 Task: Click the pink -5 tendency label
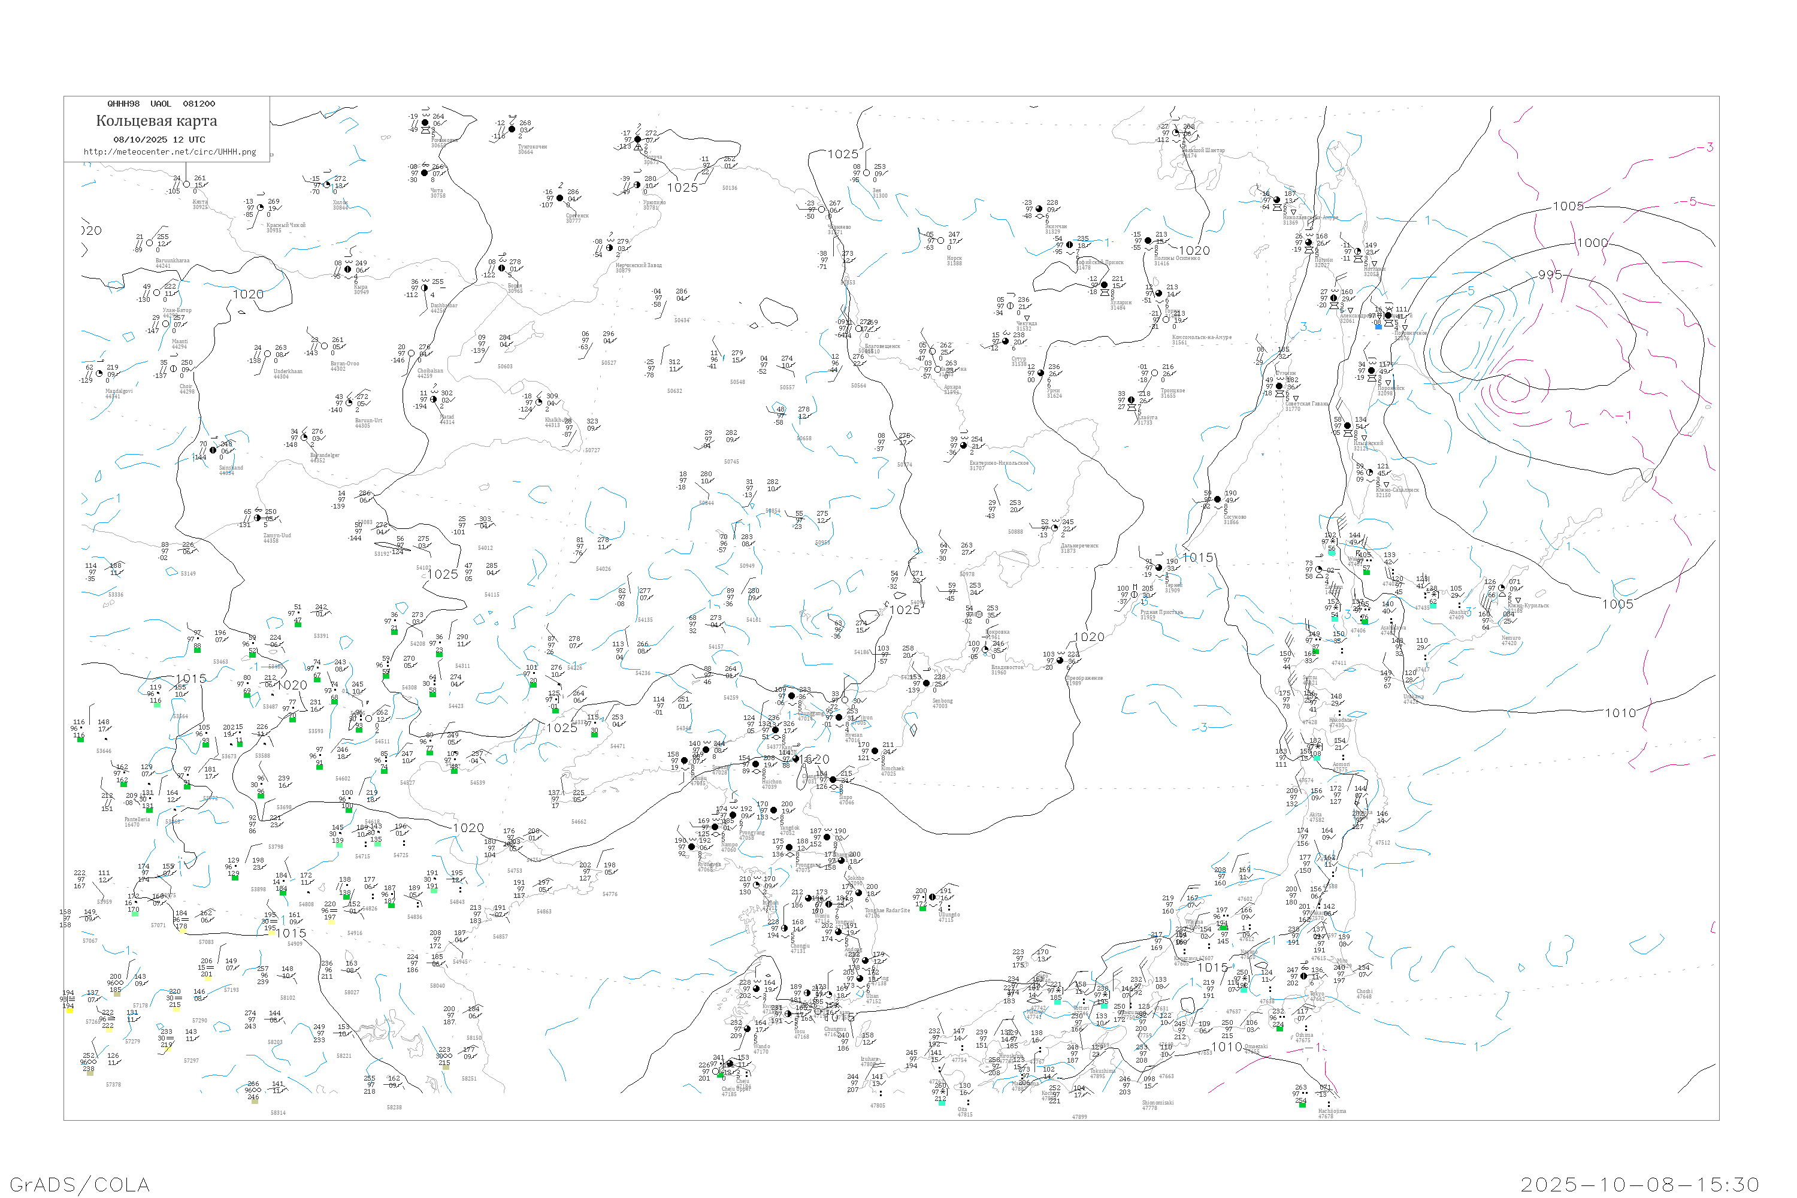[x=1692, y=202]
